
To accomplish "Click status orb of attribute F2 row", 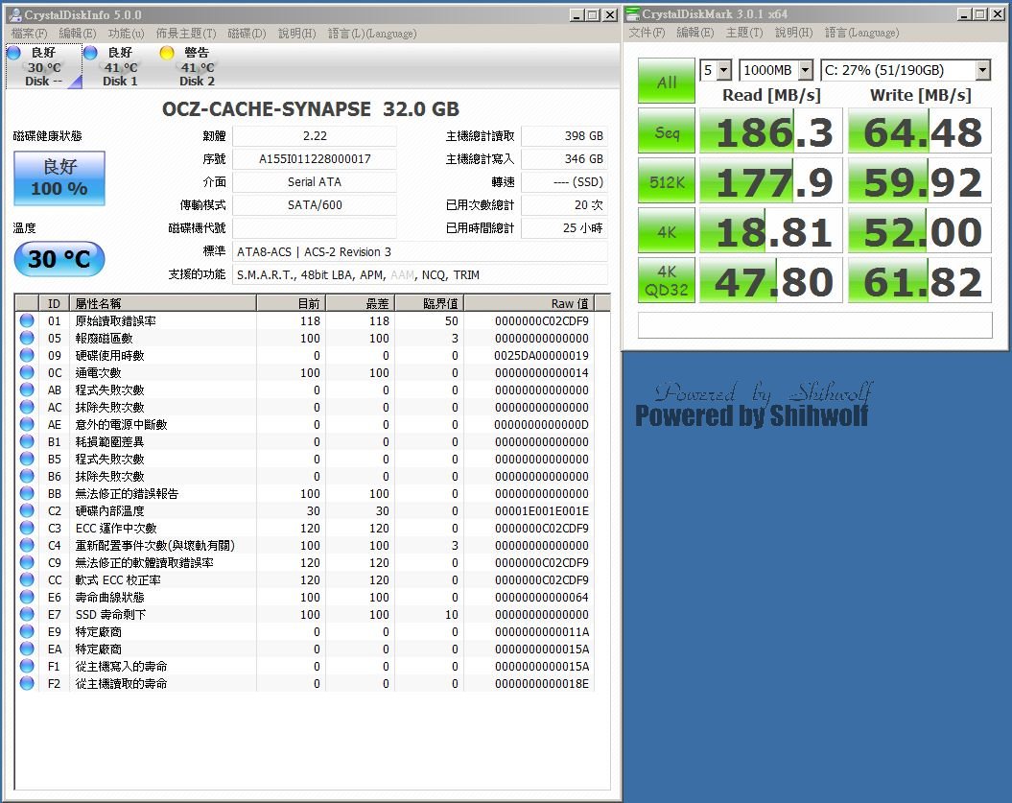I will coord(27,683).
